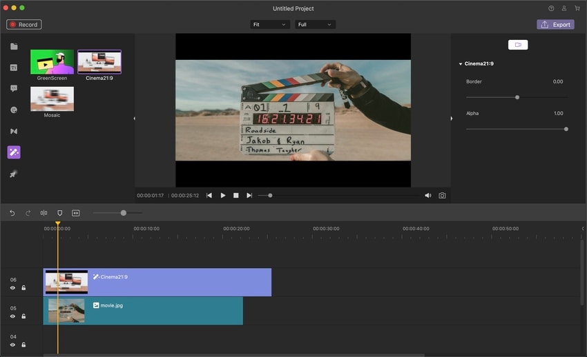
Task: Click the current time 00:00:01:17
Action: 150,195
